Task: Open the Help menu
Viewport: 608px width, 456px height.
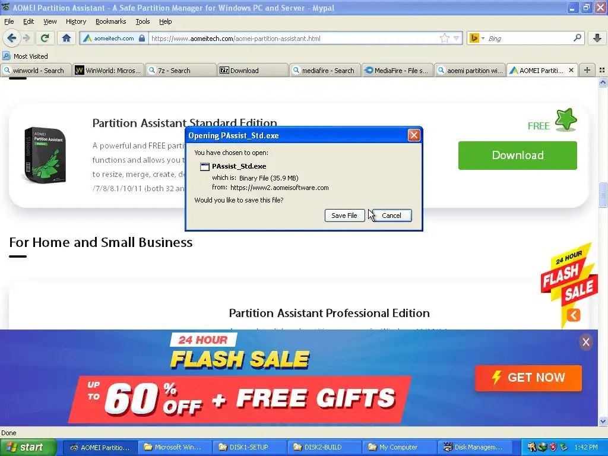Action: tap(165, 21)
